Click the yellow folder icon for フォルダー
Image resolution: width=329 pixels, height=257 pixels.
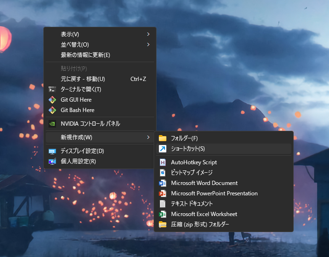[163, 138]
